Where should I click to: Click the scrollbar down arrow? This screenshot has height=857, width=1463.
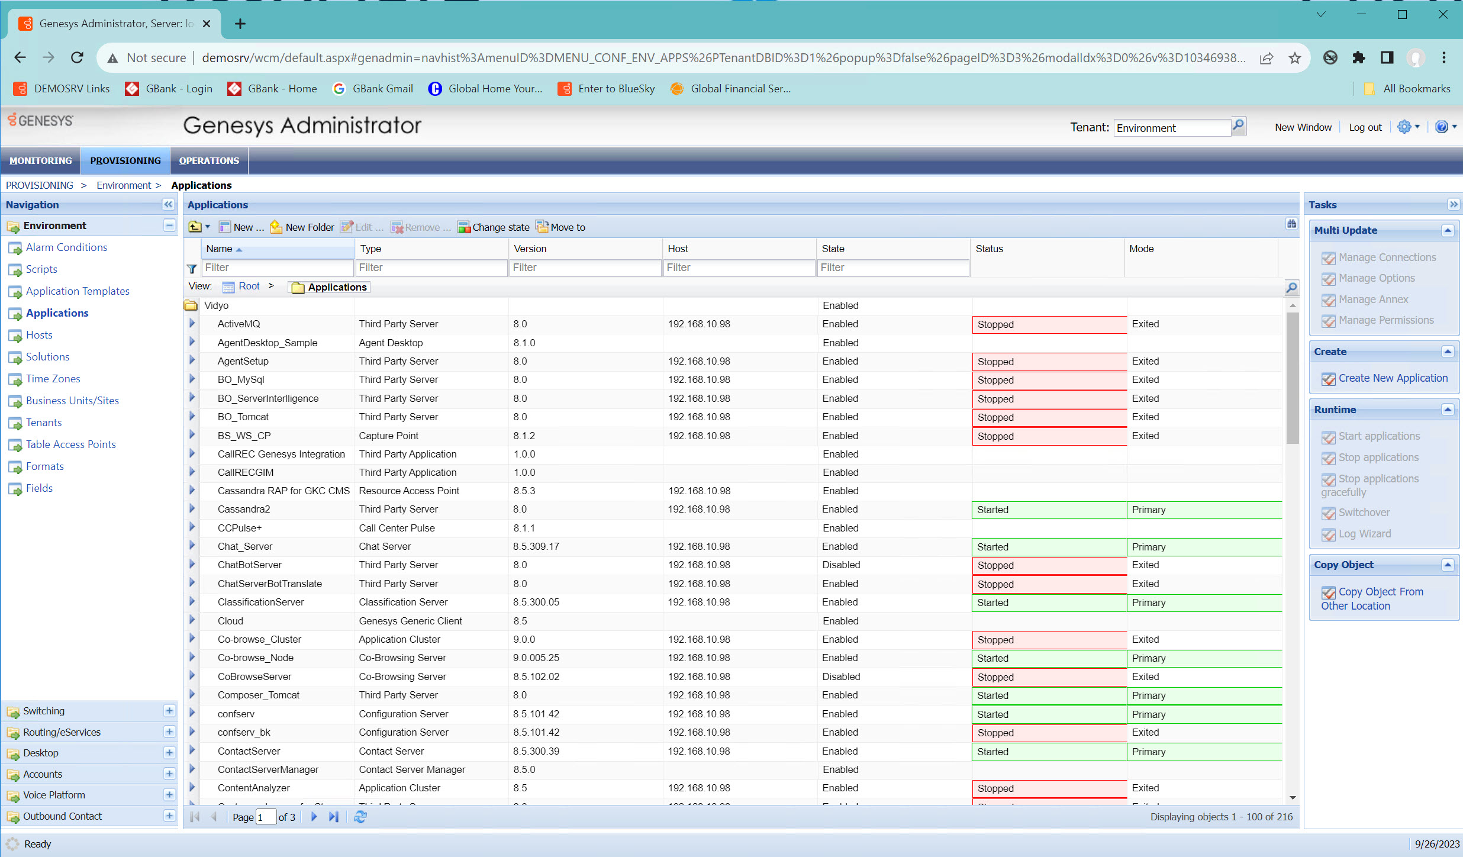[1293, 798]
